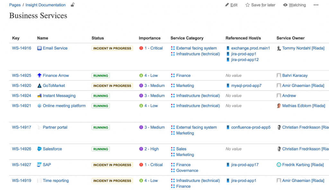Click the Email Service envelope icon
The height and width of the screenshot is (190, 329).
pyautogui.click(x=39, y=48)
